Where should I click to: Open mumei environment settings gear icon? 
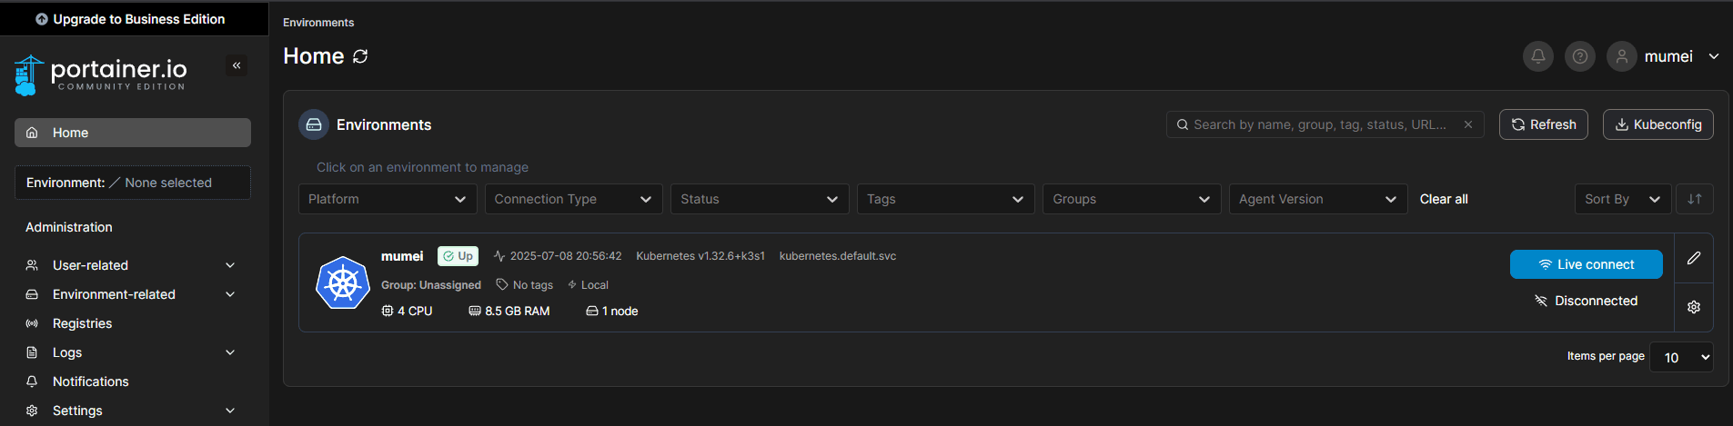[x=1694, y=307]
